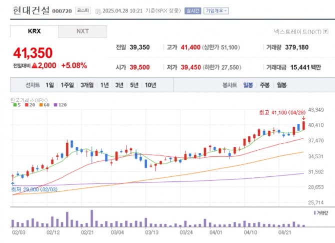
Task: Select the 일봉 daily candle chart
Action: click(248, 85)
